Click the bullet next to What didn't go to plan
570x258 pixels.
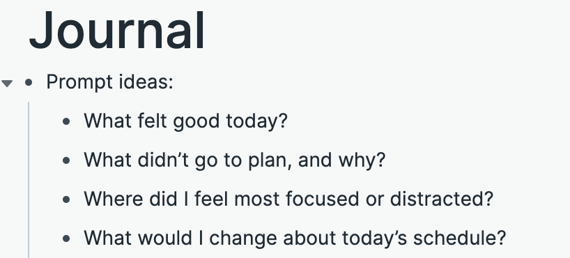66,160
